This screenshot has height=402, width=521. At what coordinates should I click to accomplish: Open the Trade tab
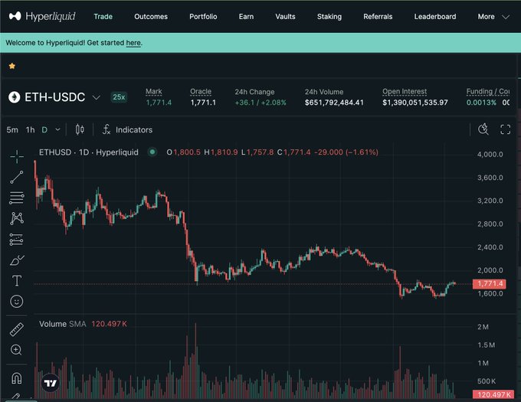click(103, 17)
